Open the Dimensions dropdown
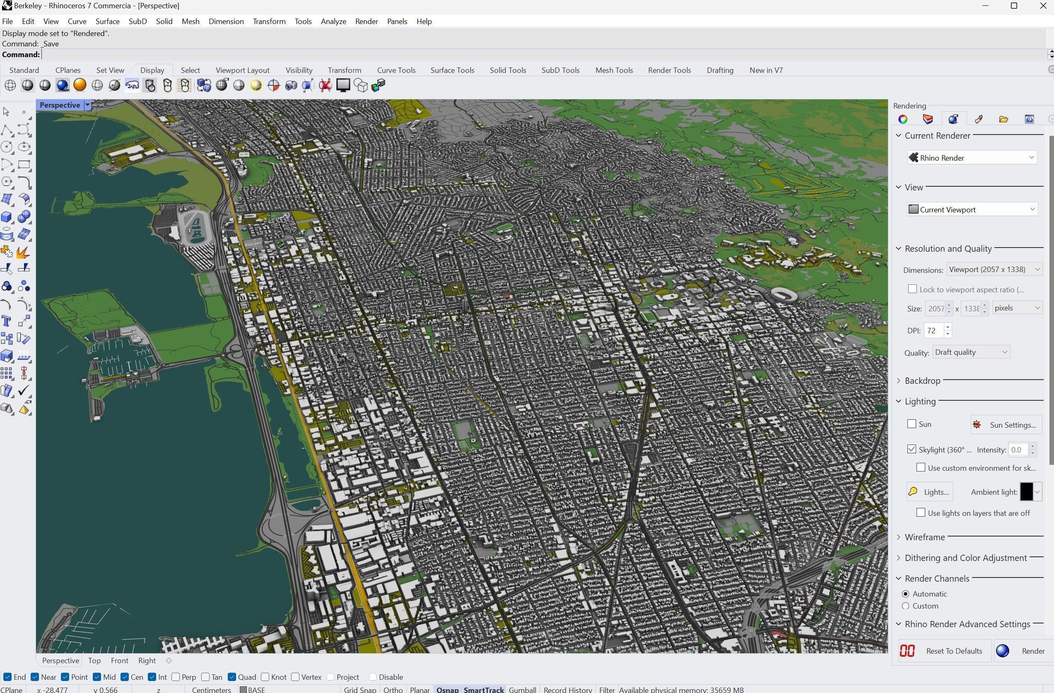Viewport: 1054px width, 693px height. [x=994, y=269]
